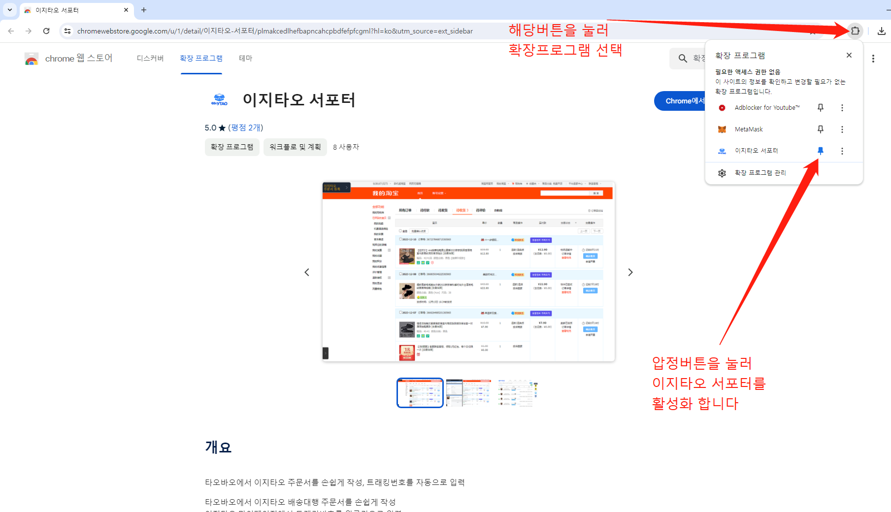
Task: Click the MetaMask fox icon
Action: click(x=722, y=129)
